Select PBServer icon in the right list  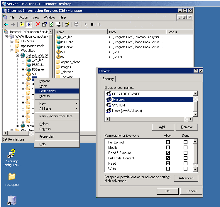pos(58,47)
